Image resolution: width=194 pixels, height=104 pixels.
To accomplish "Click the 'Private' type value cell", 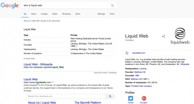I will click(74, 35).
